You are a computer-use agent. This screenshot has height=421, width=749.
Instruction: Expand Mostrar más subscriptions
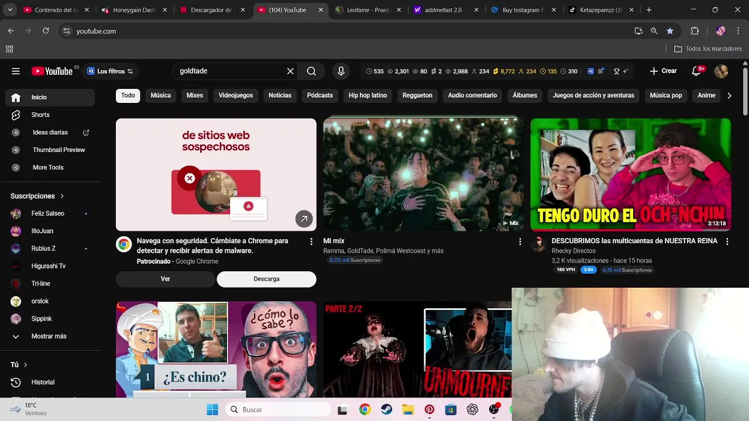point(50,336)
